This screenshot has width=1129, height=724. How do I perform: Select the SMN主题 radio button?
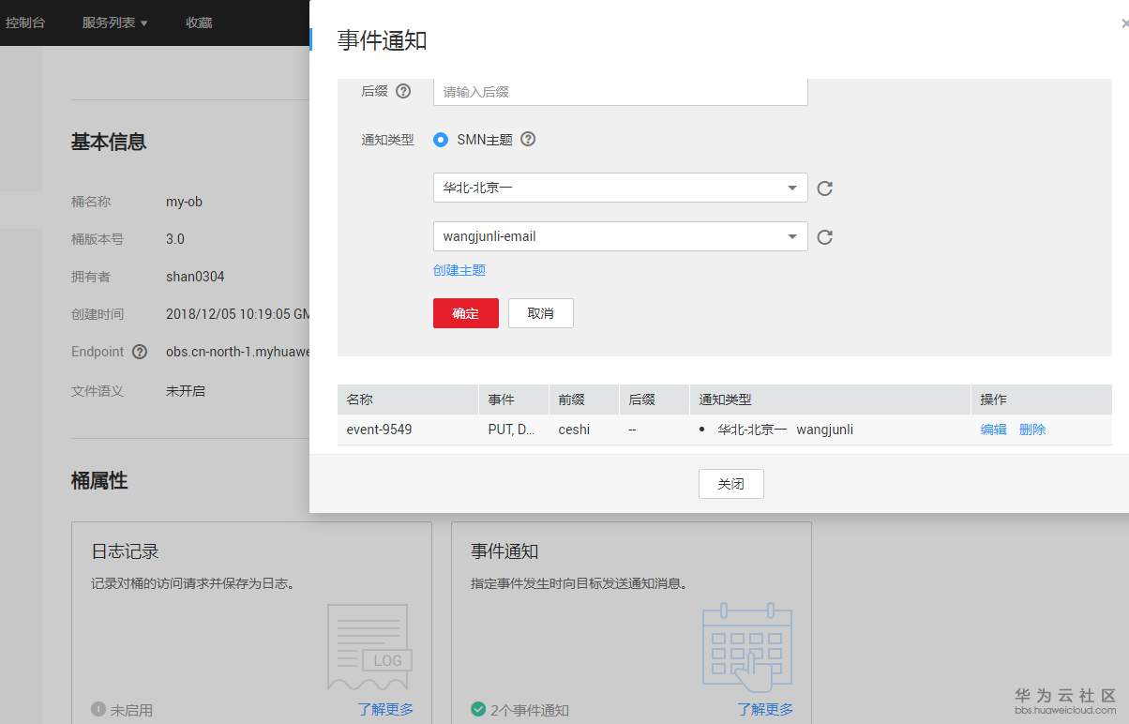click(441, 140)
